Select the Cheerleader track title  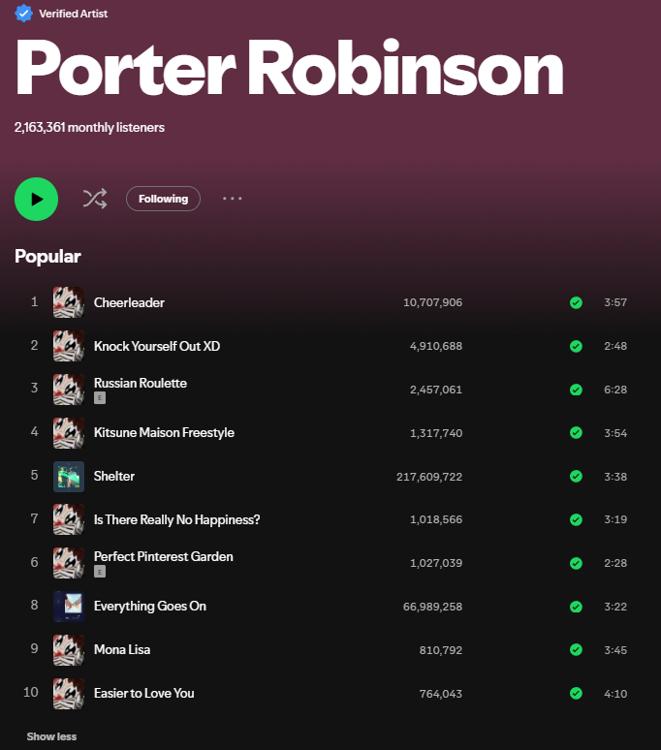pos(129,302)
